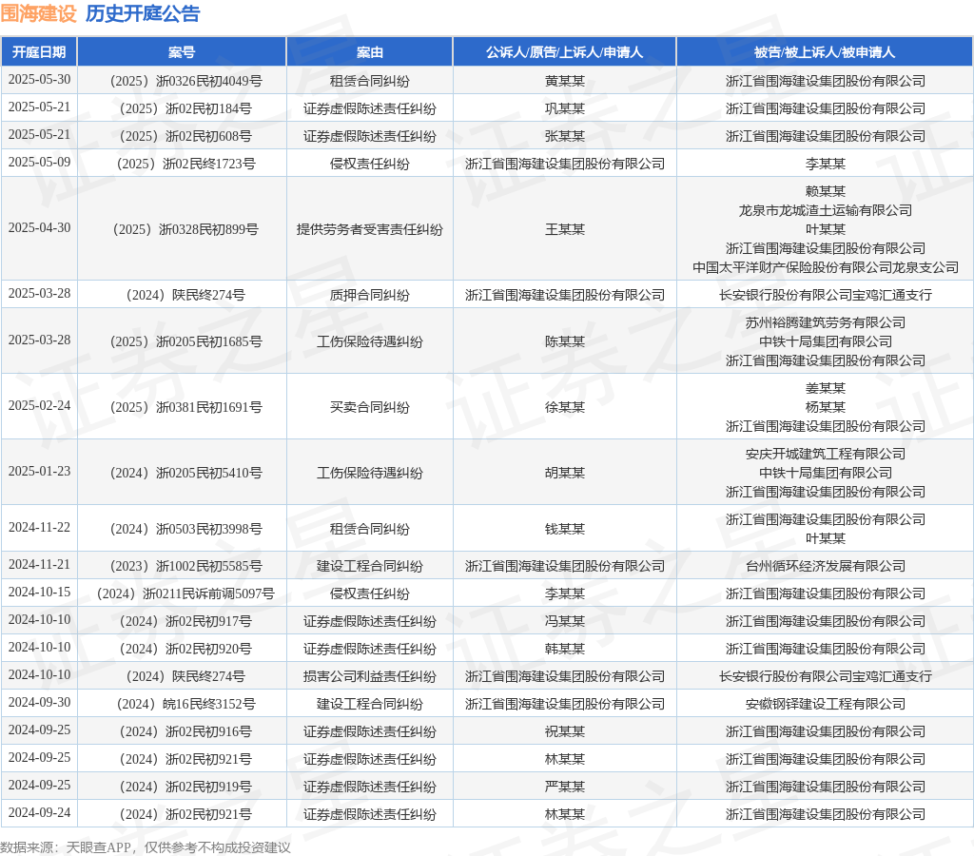Click defendant 姜某某

pyautogui.click(x=825, y=388)
